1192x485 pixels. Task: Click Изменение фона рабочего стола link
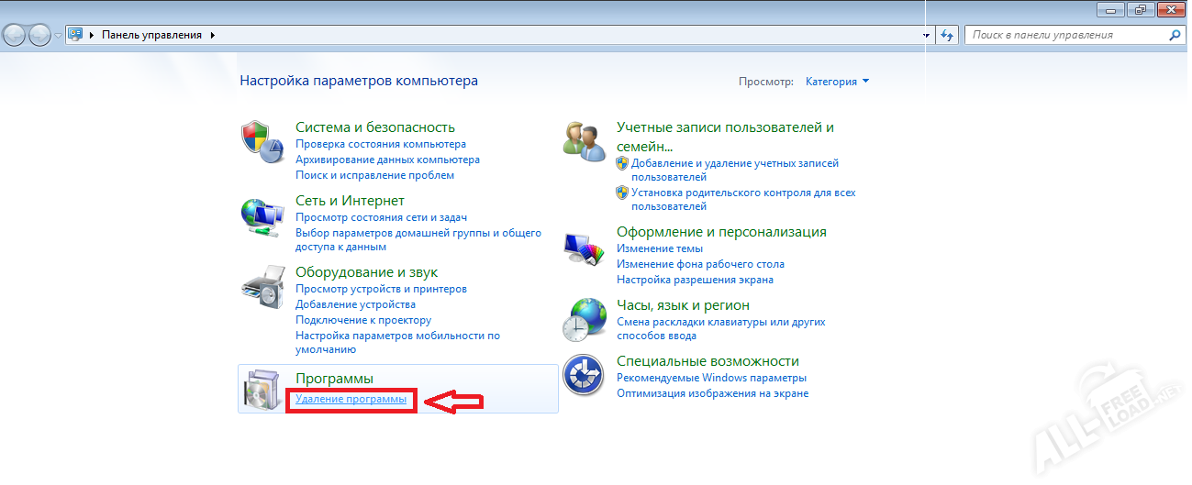(x=700, y=264)
